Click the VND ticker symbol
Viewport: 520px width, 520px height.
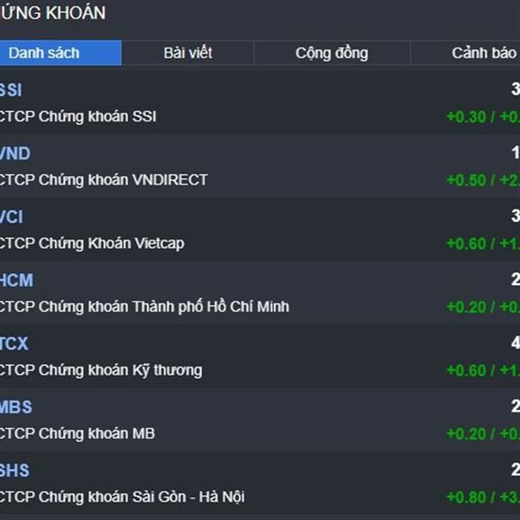pos(15,153)
